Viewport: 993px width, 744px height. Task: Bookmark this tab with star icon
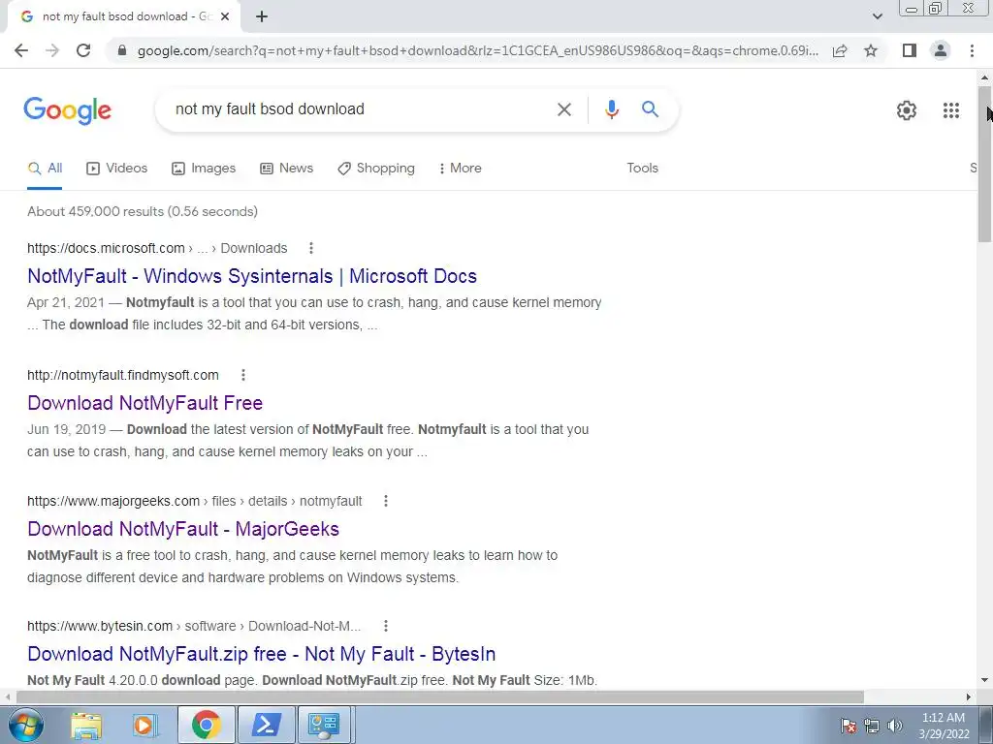point(871,50)
